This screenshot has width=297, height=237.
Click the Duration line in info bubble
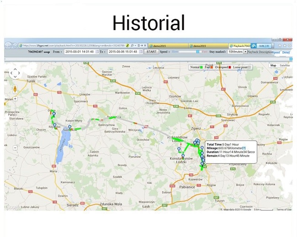coord(231,152)
